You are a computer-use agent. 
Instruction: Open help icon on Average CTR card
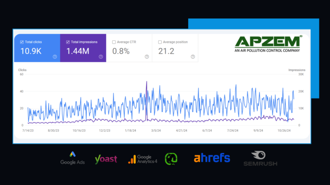coord(147,57)
